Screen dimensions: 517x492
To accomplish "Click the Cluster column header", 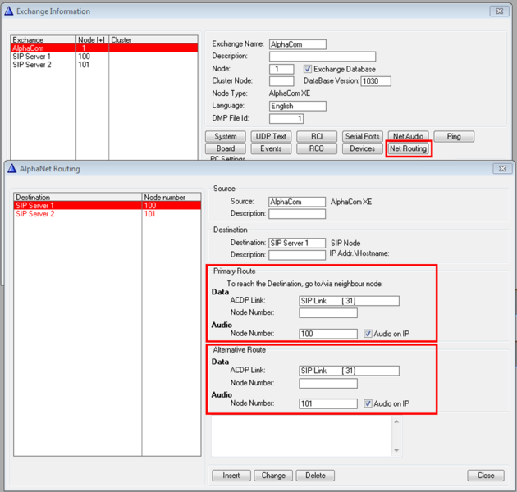I will pyautogui.click(x=153, y=40).
